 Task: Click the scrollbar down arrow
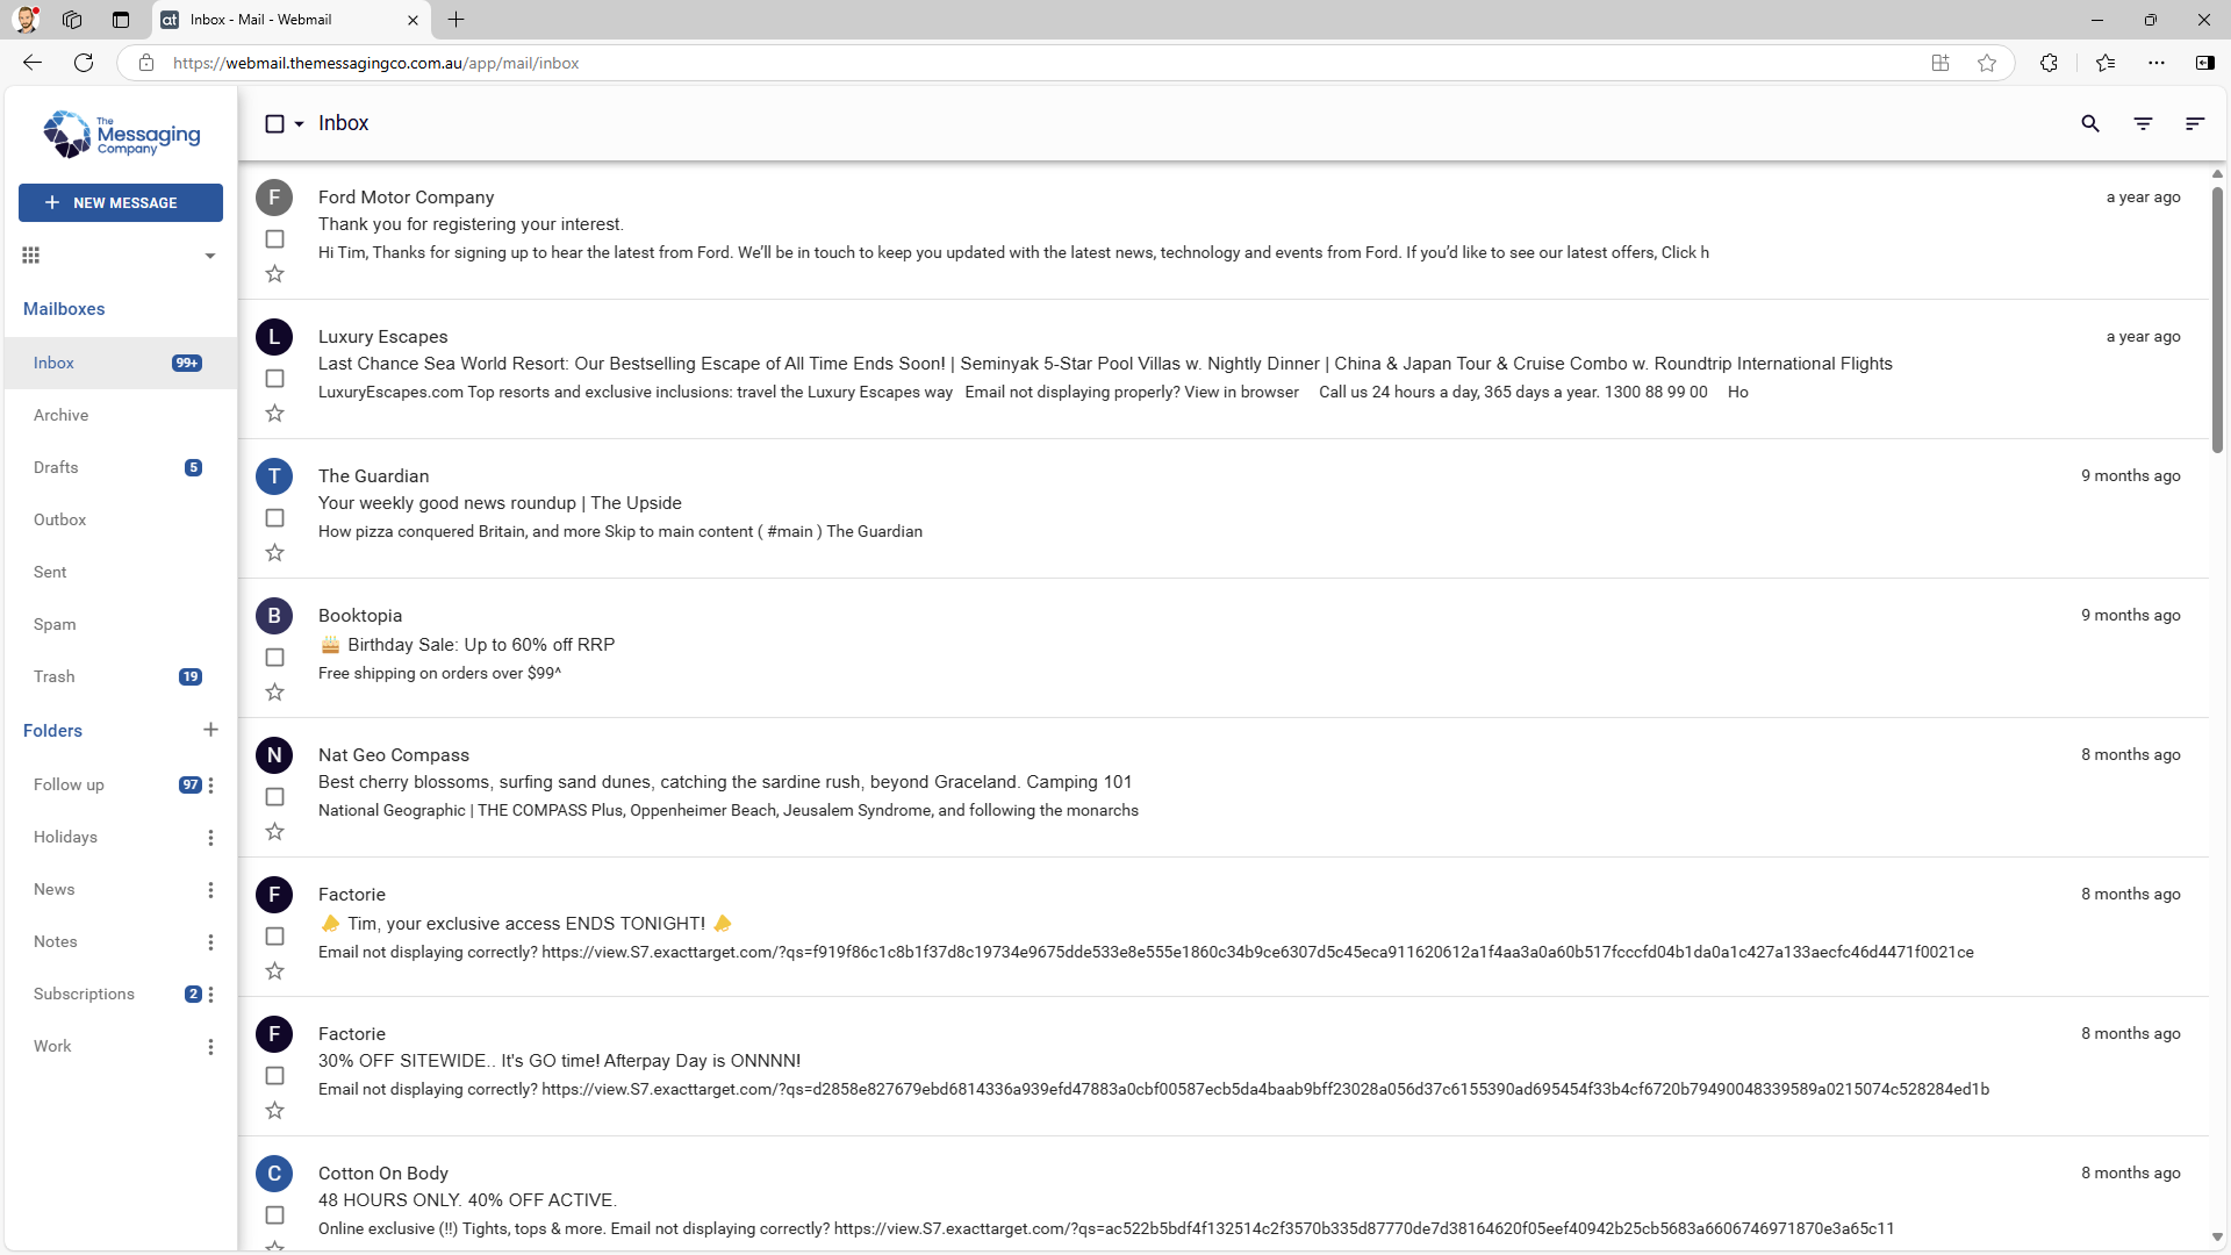tap(2217, 1237)
